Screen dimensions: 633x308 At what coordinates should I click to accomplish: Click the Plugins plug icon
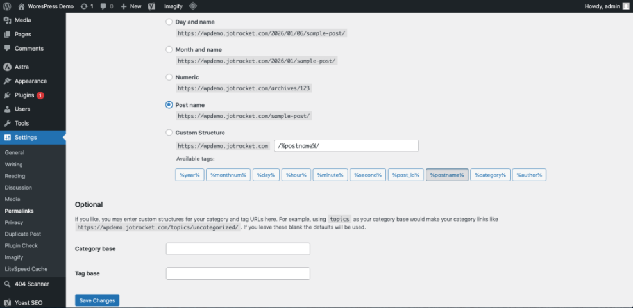(7, 95)
